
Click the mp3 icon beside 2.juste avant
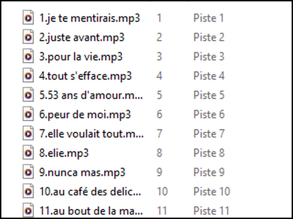tap(28, 38)
